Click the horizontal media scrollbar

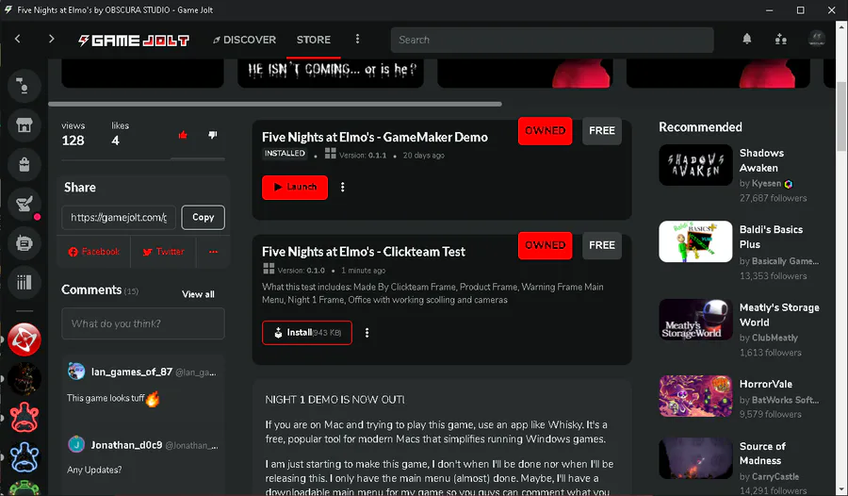tap(275, 104)
